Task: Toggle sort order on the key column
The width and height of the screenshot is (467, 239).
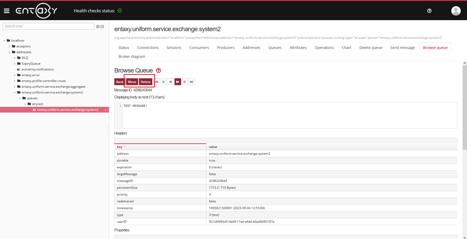Action: click(120, 147)
